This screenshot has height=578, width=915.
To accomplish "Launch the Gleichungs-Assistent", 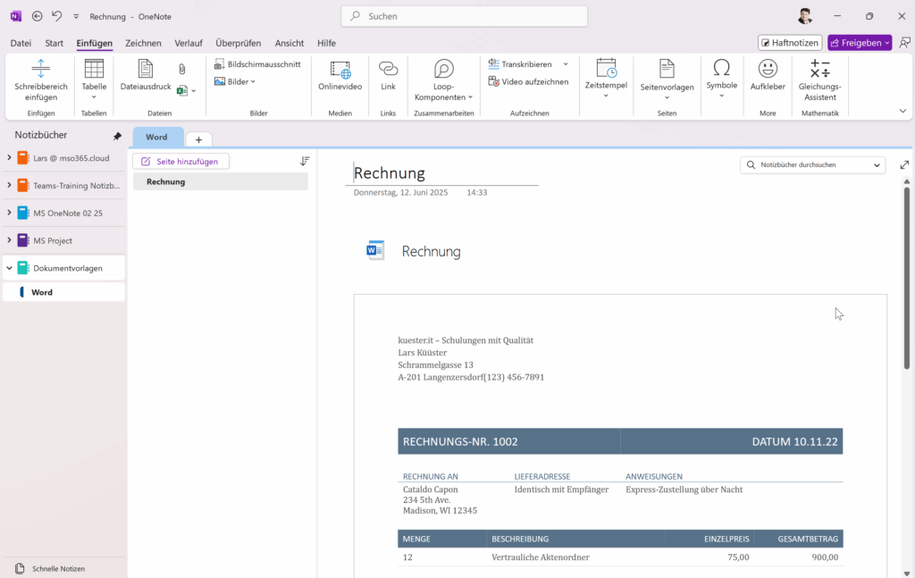I will (x=820, y=80).
